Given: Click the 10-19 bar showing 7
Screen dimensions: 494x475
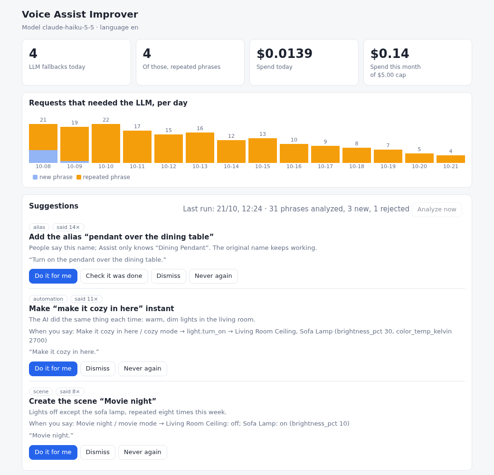Looking at the screenshot, I should pyautogui.click(x=388, y=156).
